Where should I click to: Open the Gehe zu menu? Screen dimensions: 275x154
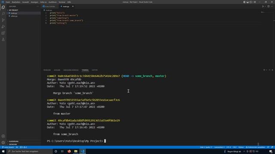(43, 2)
